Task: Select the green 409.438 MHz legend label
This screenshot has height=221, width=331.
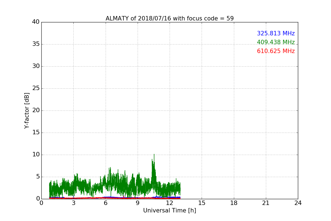Action: (276, 42)
